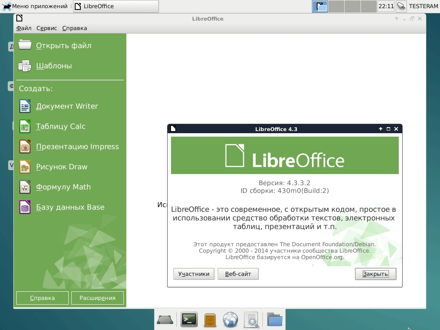Screen dimensions: 440x330
Task: Click the Расширения button
Action: click(98, 298)
